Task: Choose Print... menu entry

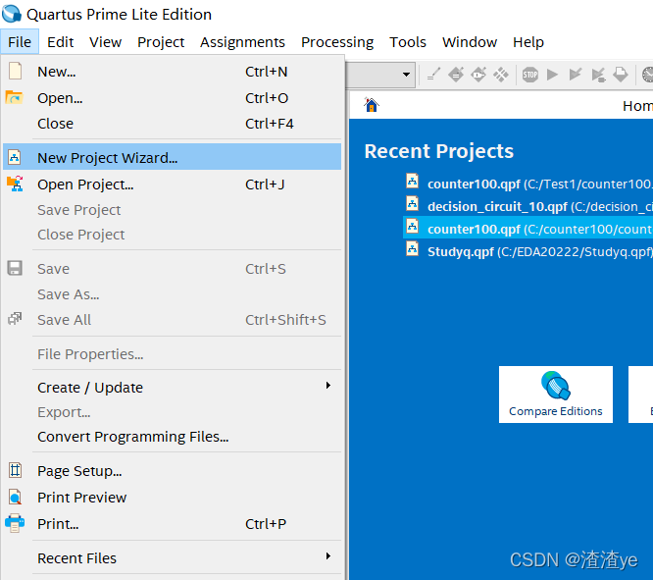Action: click(x=172, y=524)
